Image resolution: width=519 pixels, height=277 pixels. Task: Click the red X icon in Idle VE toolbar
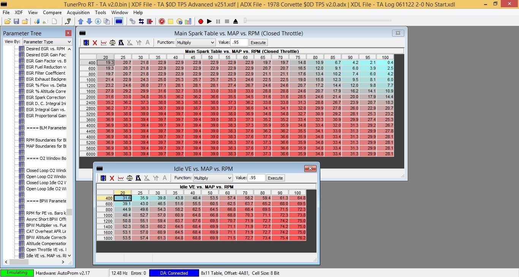click(x=112, y=178)
